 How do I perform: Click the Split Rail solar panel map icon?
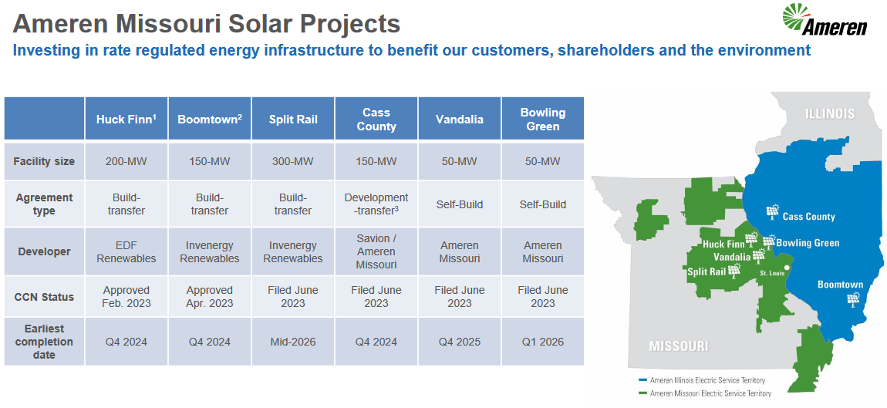coord(735,270)
